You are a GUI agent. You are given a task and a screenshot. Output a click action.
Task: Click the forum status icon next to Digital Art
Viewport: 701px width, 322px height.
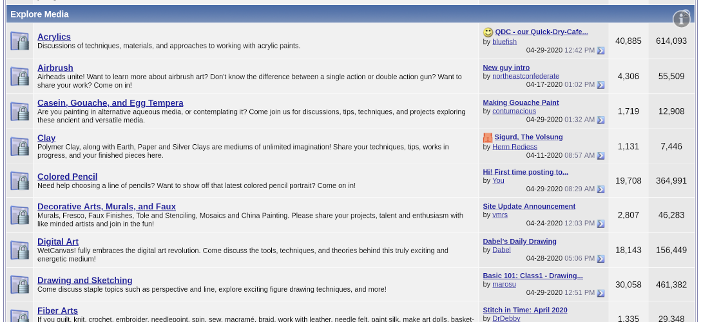(20, 250)
